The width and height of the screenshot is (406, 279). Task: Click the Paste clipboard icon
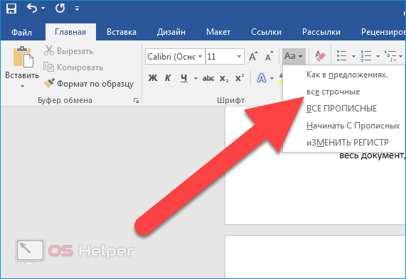click(23, 57)
